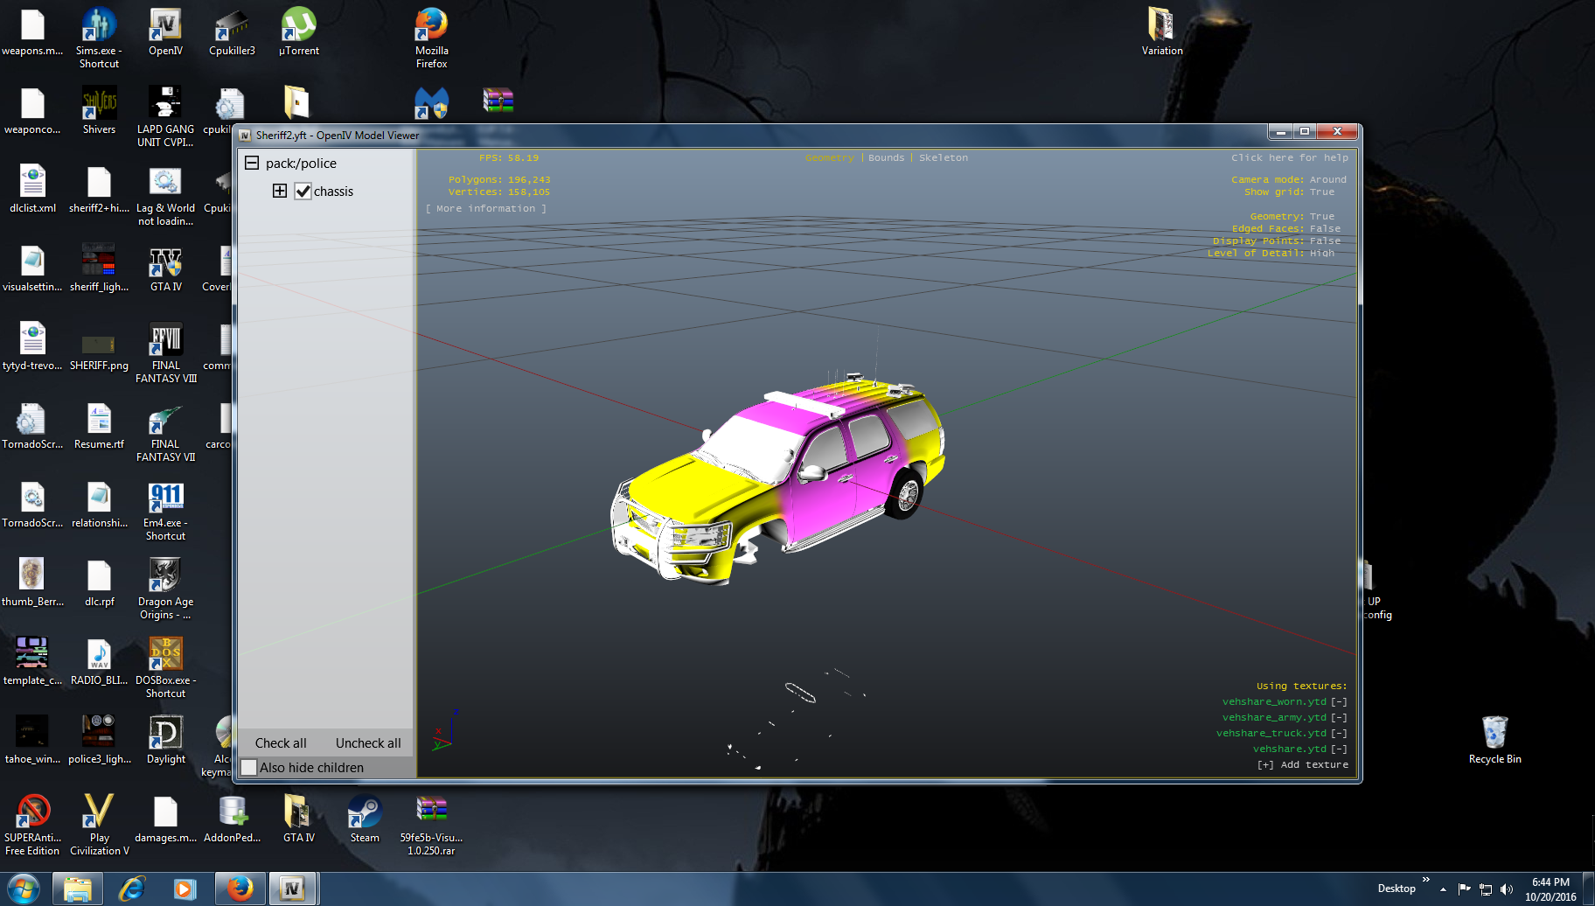Open the Variation folder icon
Image resolution: width=1595 pixels, height=906 pixels.
(1161, 31)
